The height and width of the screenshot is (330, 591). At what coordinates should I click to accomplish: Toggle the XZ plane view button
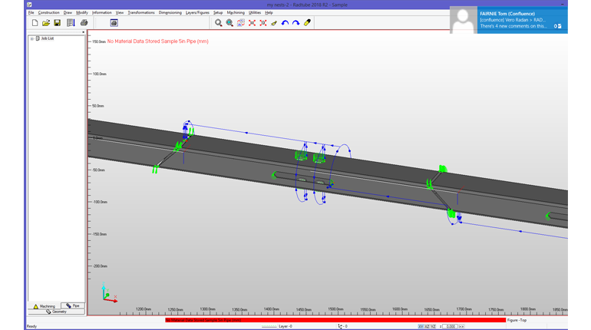427,326
